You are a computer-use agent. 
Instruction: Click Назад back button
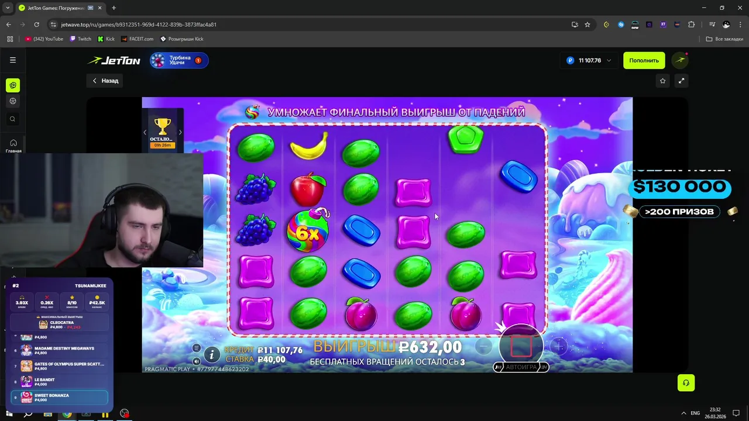pos(105,81)
